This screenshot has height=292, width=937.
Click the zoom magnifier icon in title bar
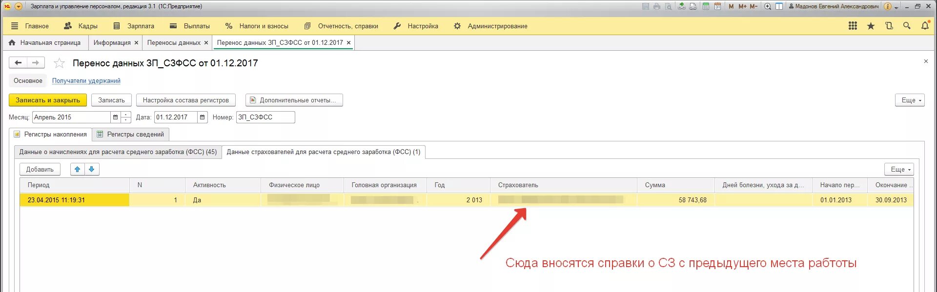coord(768,6)
